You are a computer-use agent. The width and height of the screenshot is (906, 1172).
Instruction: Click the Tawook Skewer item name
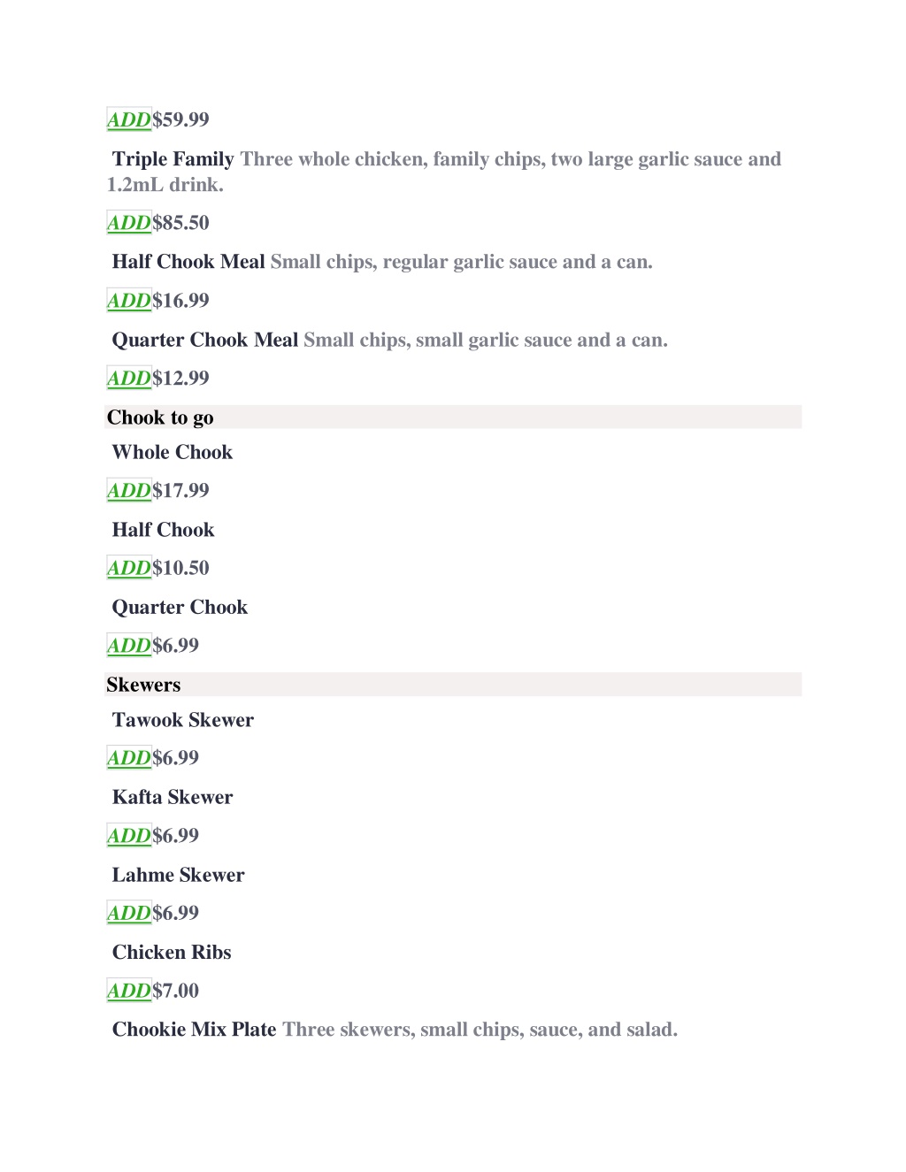point(183,720)
